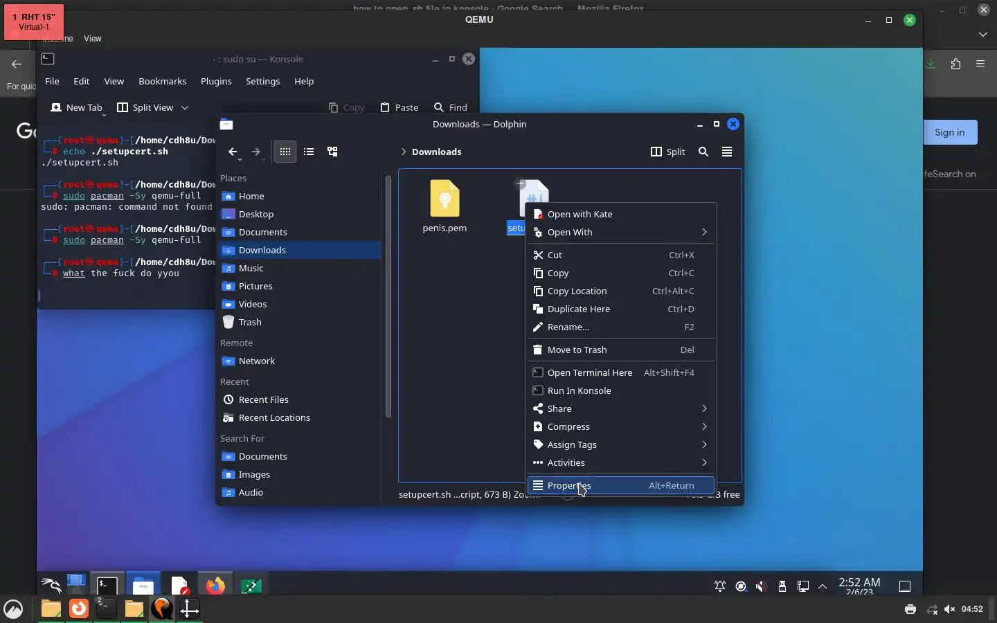Open Documents under Places
This screenshot has width=997, height=623.
tap(300, 232)
